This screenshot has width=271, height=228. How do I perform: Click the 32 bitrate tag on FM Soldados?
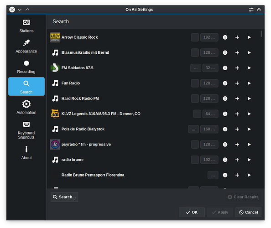(210, 68)
